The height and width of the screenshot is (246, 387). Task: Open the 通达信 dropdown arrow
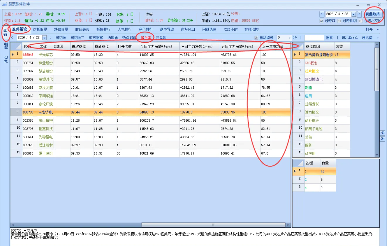[x=377, y=37]
